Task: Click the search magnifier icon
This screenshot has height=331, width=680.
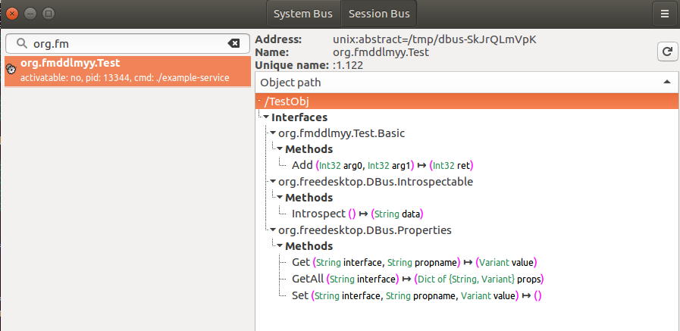Action: [x=20, y=44]
